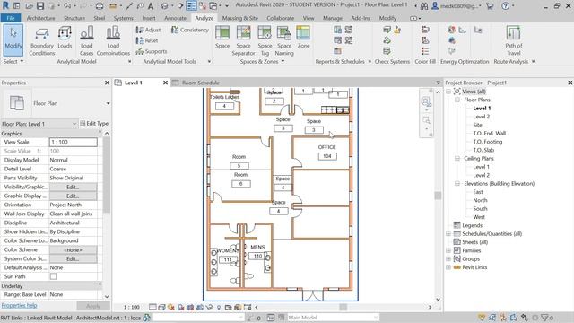The height and width of the screenshot is (323, 574).
Task: Expand the Families tree node
Action: pos(448,250)
